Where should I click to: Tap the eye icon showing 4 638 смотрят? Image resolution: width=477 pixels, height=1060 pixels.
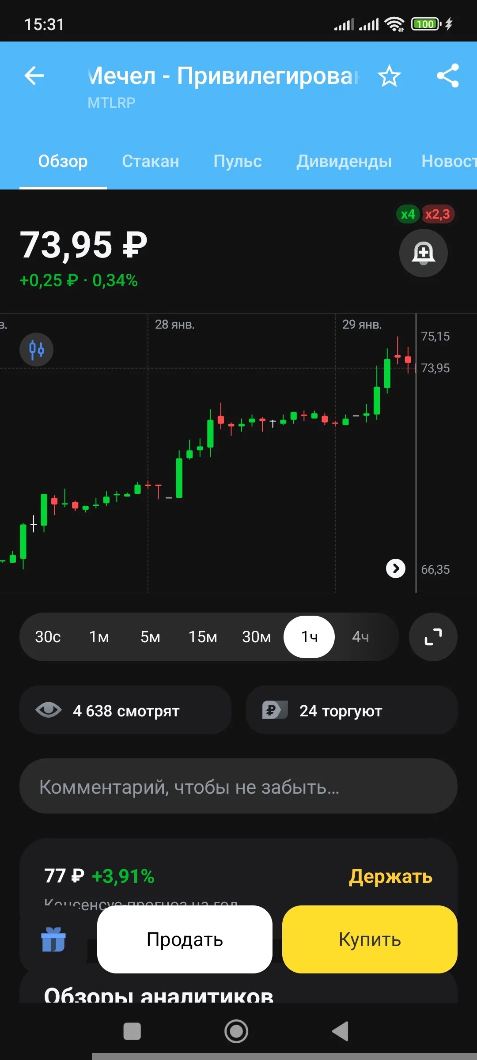[x=49, y=710]
